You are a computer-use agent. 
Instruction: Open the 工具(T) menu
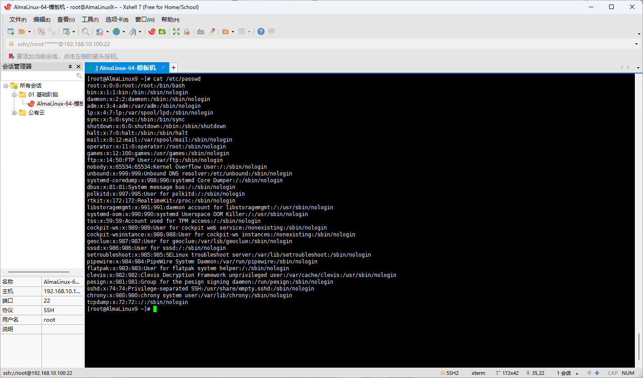tap(90, 19)
